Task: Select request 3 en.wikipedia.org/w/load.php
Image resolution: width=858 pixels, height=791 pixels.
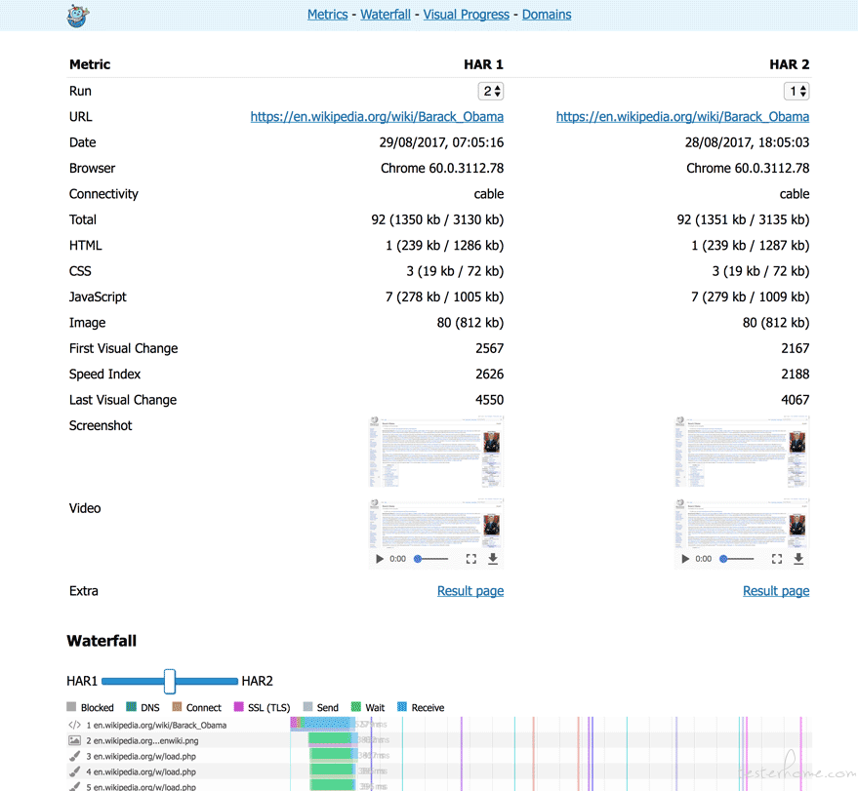Action: (142, 757)
